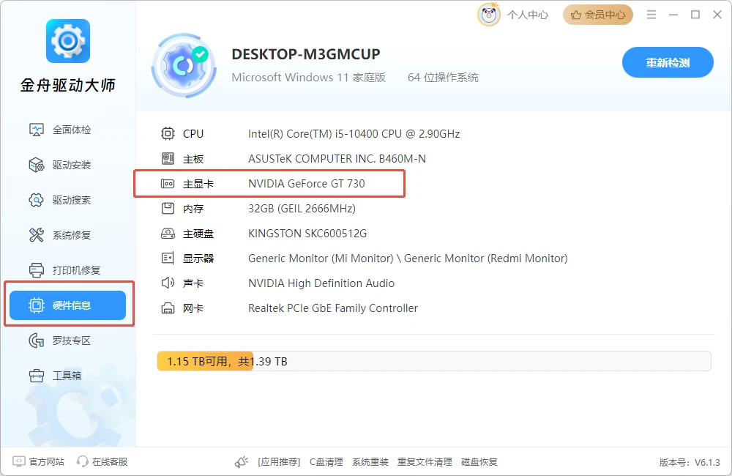Image resolution: width=732 pixels, height=476 pixels.
Task: Click Microsoft Windows 11 家庭版 text
Action: pos(309,78)
